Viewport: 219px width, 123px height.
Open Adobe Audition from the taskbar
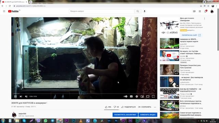point(138,121)
